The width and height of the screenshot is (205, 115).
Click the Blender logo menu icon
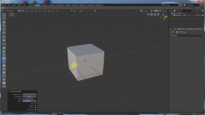pyautogui.click(x=3, y=5)
